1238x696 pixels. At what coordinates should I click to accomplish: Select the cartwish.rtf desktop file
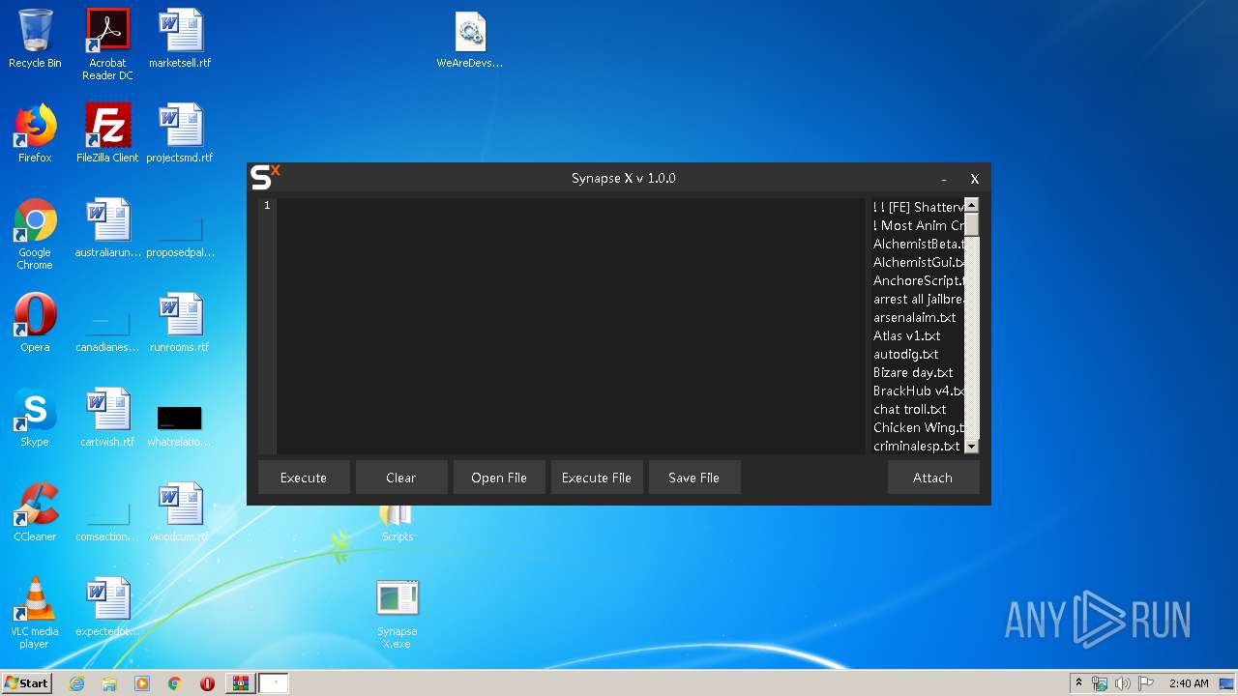(x=107, y=419)
